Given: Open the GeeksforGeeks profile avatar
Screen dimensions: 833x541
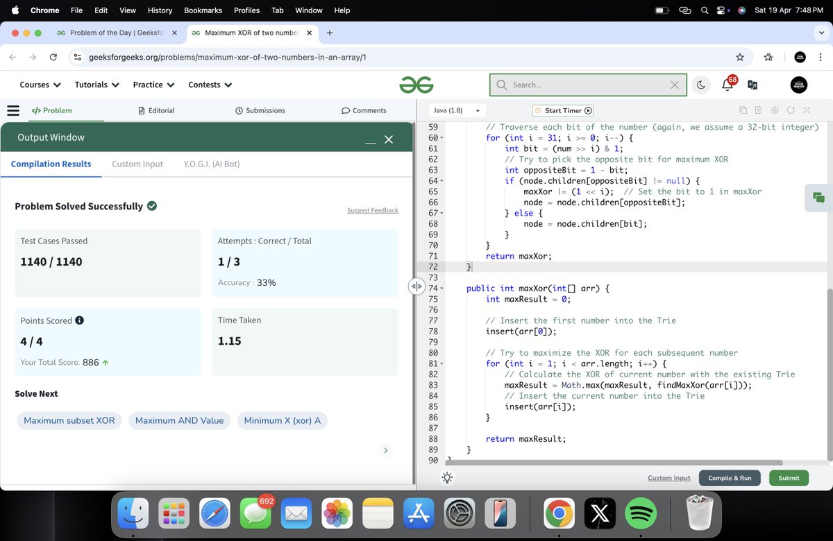Looking at the screenshot, I should click(799, 85).
